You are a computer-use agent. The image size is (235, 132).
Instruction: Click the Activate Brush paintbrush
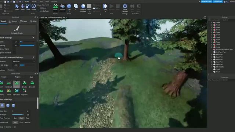click(17, 30)
